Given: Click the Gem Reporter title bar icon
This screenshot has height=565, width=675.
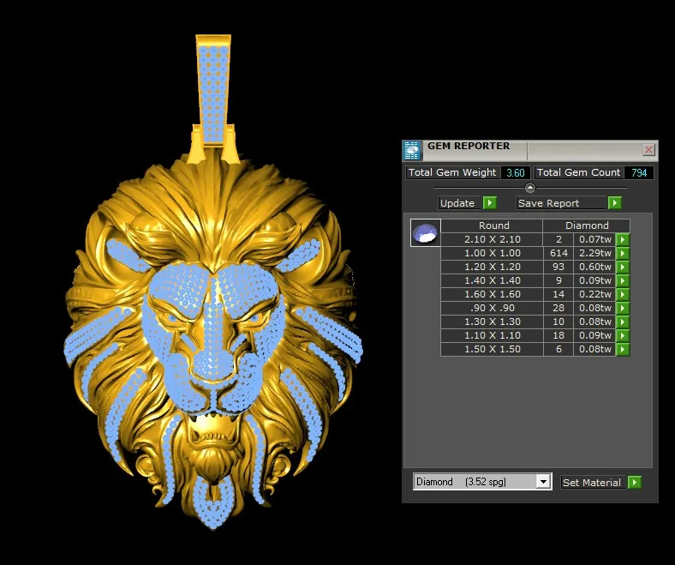Looking at the screenshot, I should tap(413, 150).
